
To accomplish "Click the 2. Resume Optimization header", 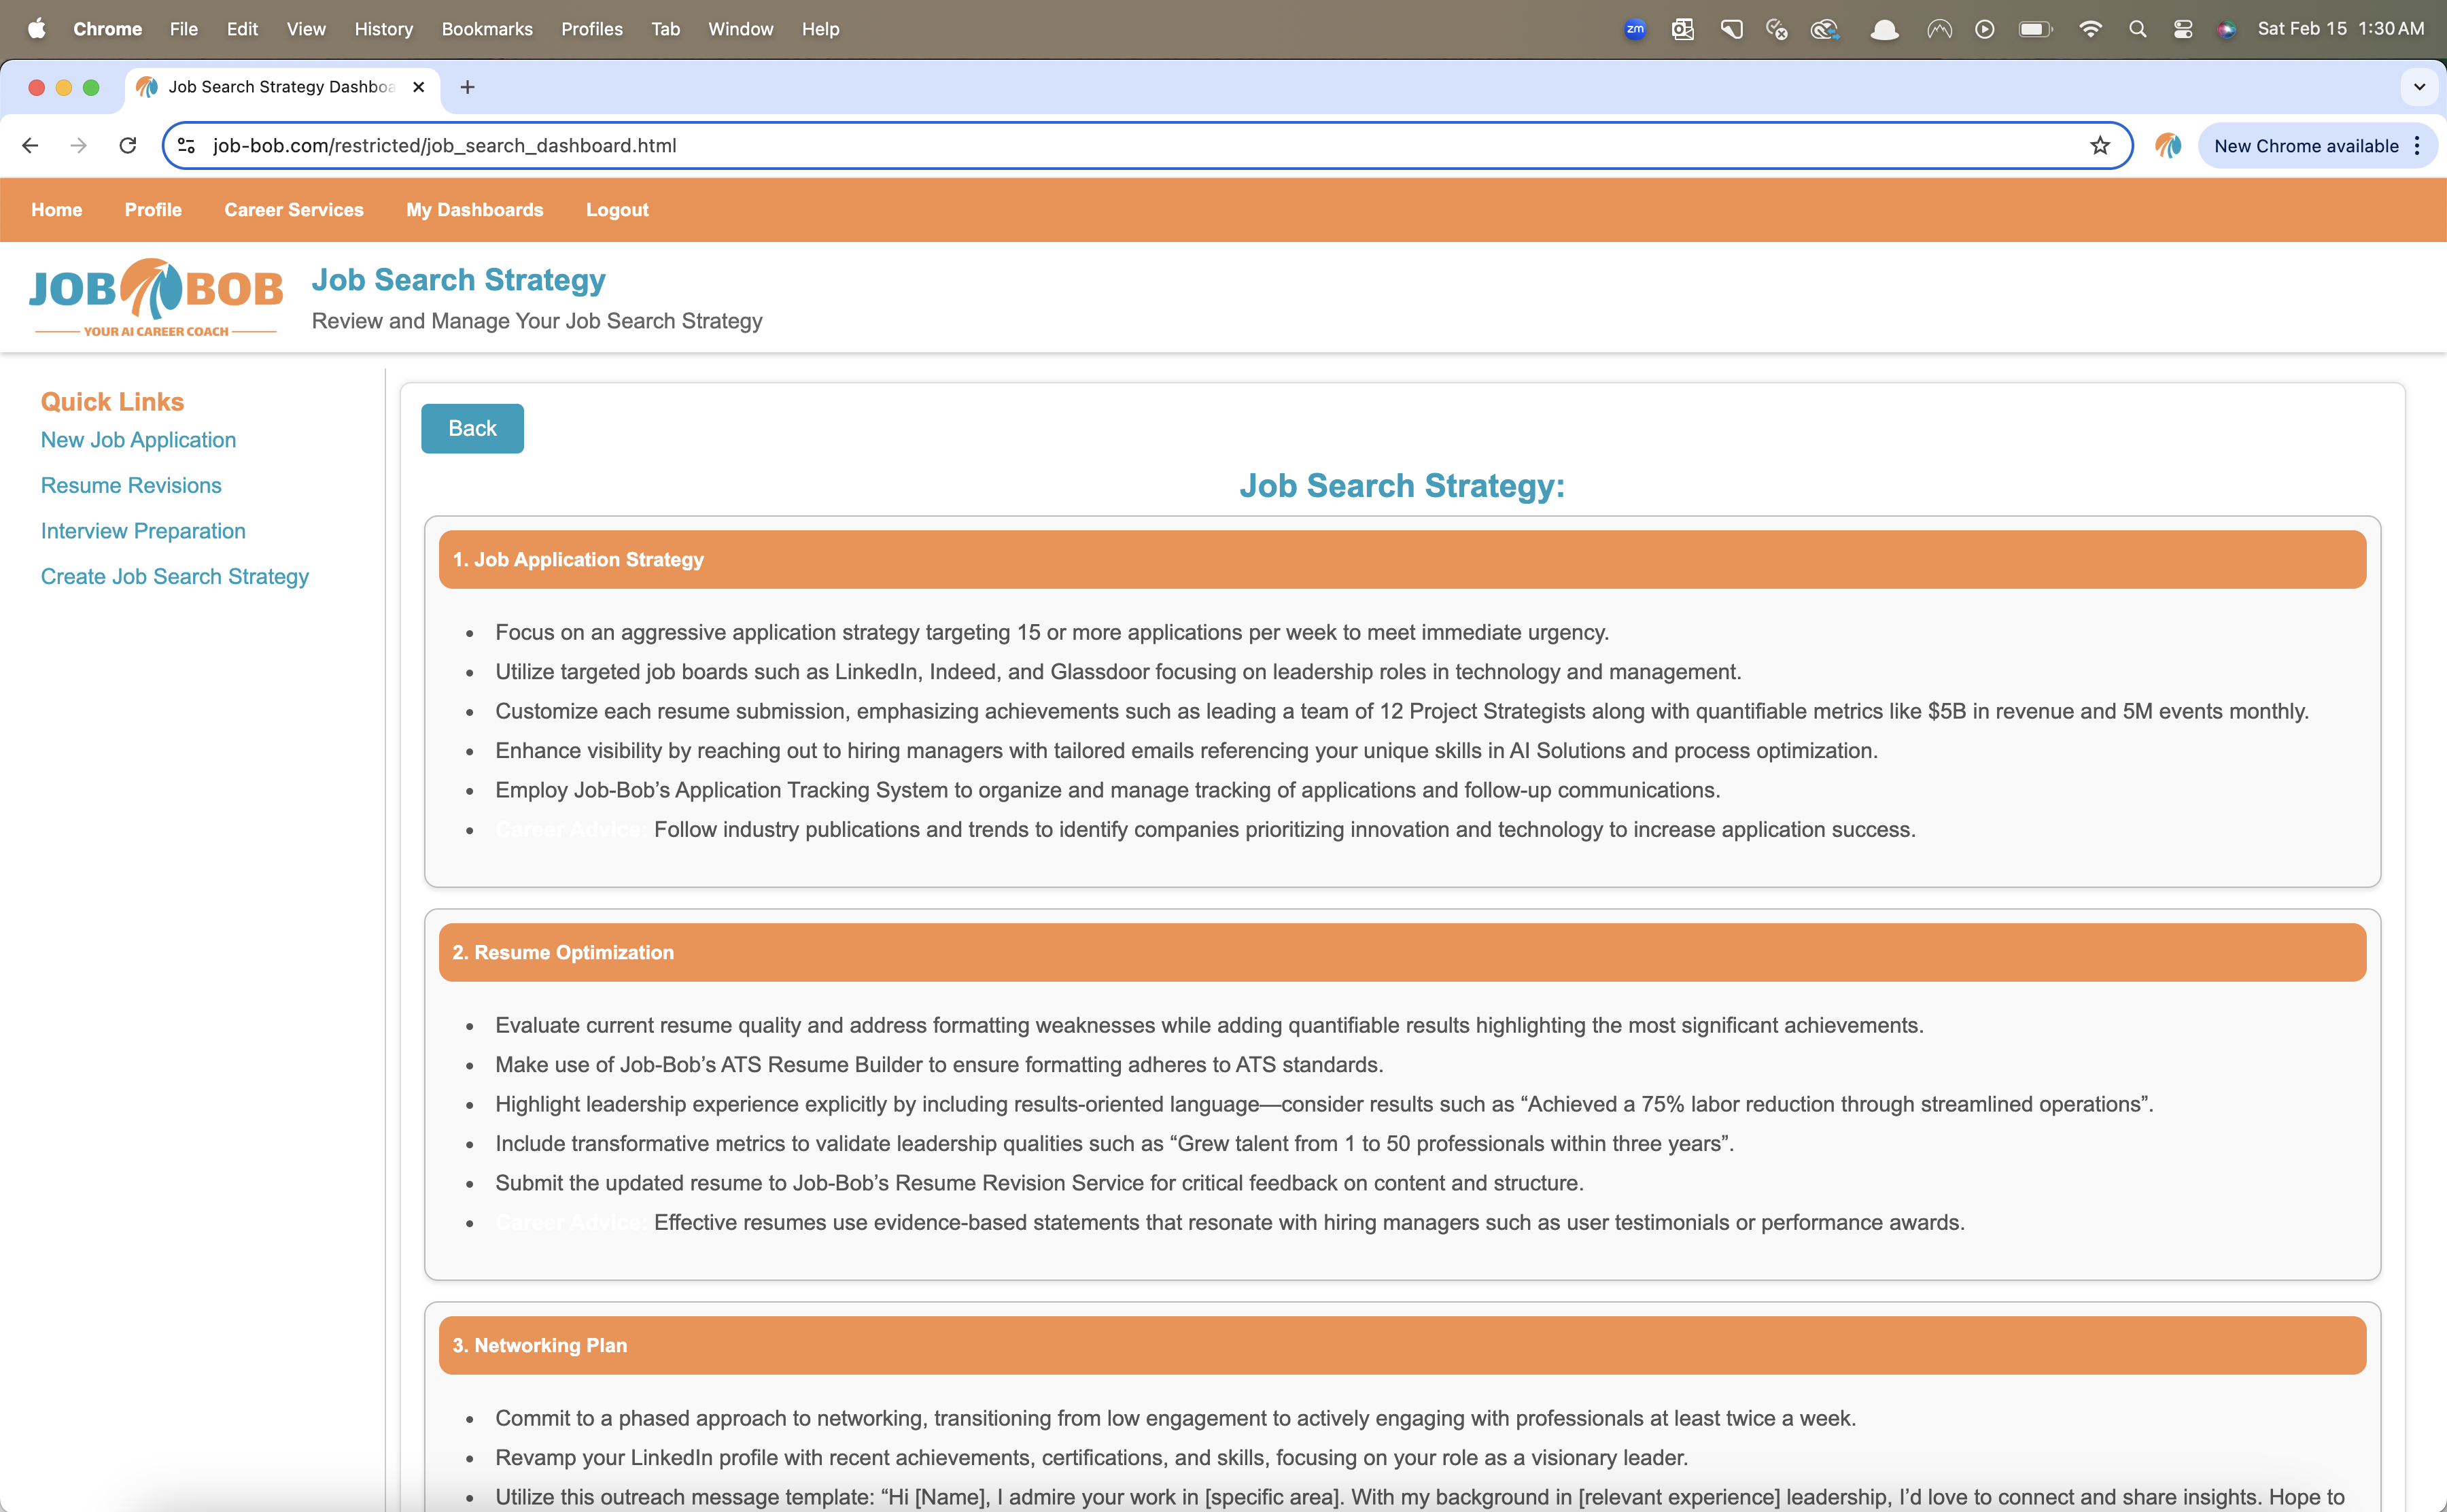I will point(1402,953).
